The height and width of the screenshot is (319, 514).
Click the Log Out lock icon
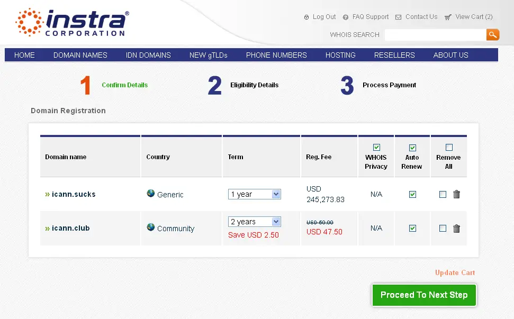point(306,17)
